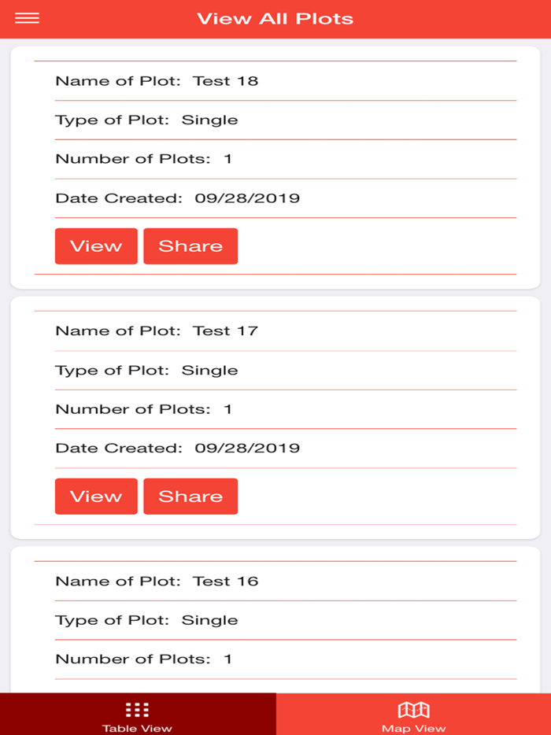
Task: Switch to the Map View tab label
Action: [x=413, y=728]
